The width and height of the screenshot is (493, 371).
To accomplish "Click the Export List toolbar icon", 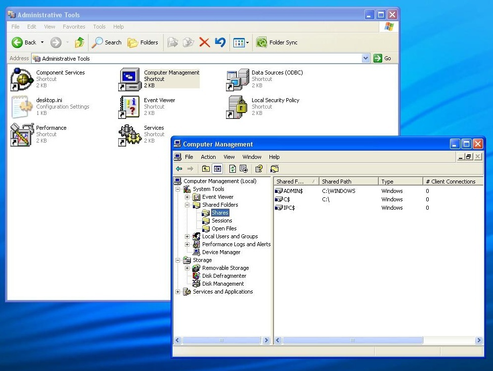I will point(244,169).
